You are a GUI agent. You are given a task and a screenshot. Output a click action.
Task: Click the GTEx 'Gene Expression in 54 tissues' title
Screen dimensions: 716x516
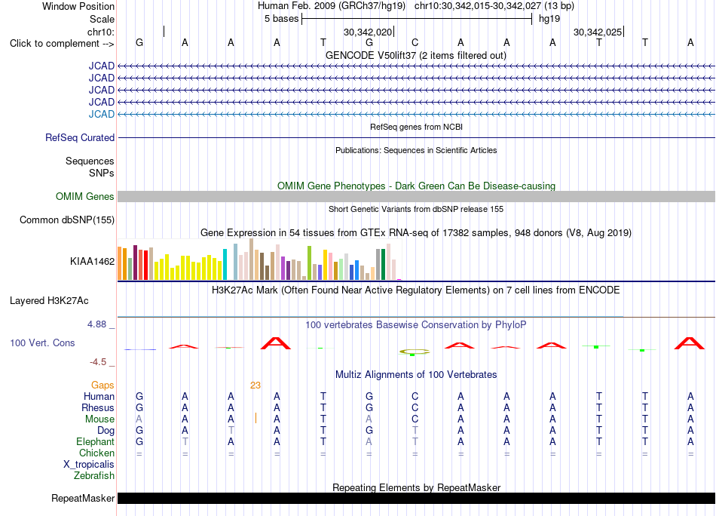pyautogui.click(x=416, y=233)
